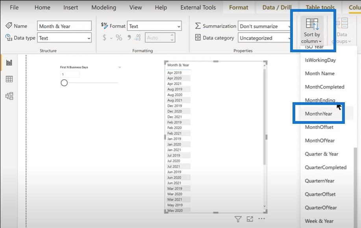Switch to the Insert tab

pyautogui.click(x=71, y=7)
